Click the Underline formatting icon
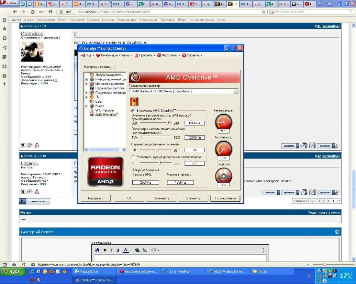This screenshot has height=284, width=356. [x=118, y=250]
